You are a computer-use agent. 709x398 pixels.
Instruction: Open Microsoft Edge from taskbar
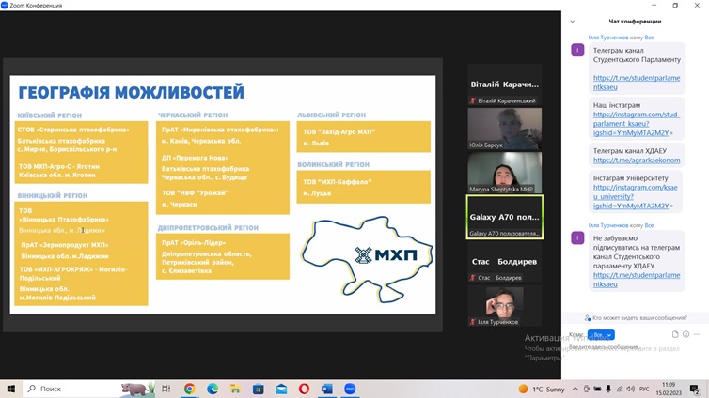pos(213,389)
